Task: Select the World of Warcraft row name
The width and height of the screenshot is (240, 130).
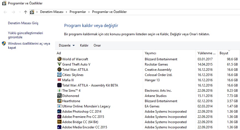Action: [75, 59]
